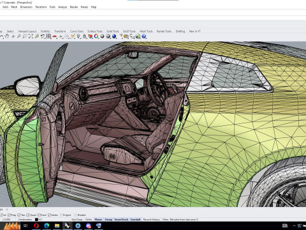
Task: Click the padlock Lock objects icon
Action: (x=84, y=36)
